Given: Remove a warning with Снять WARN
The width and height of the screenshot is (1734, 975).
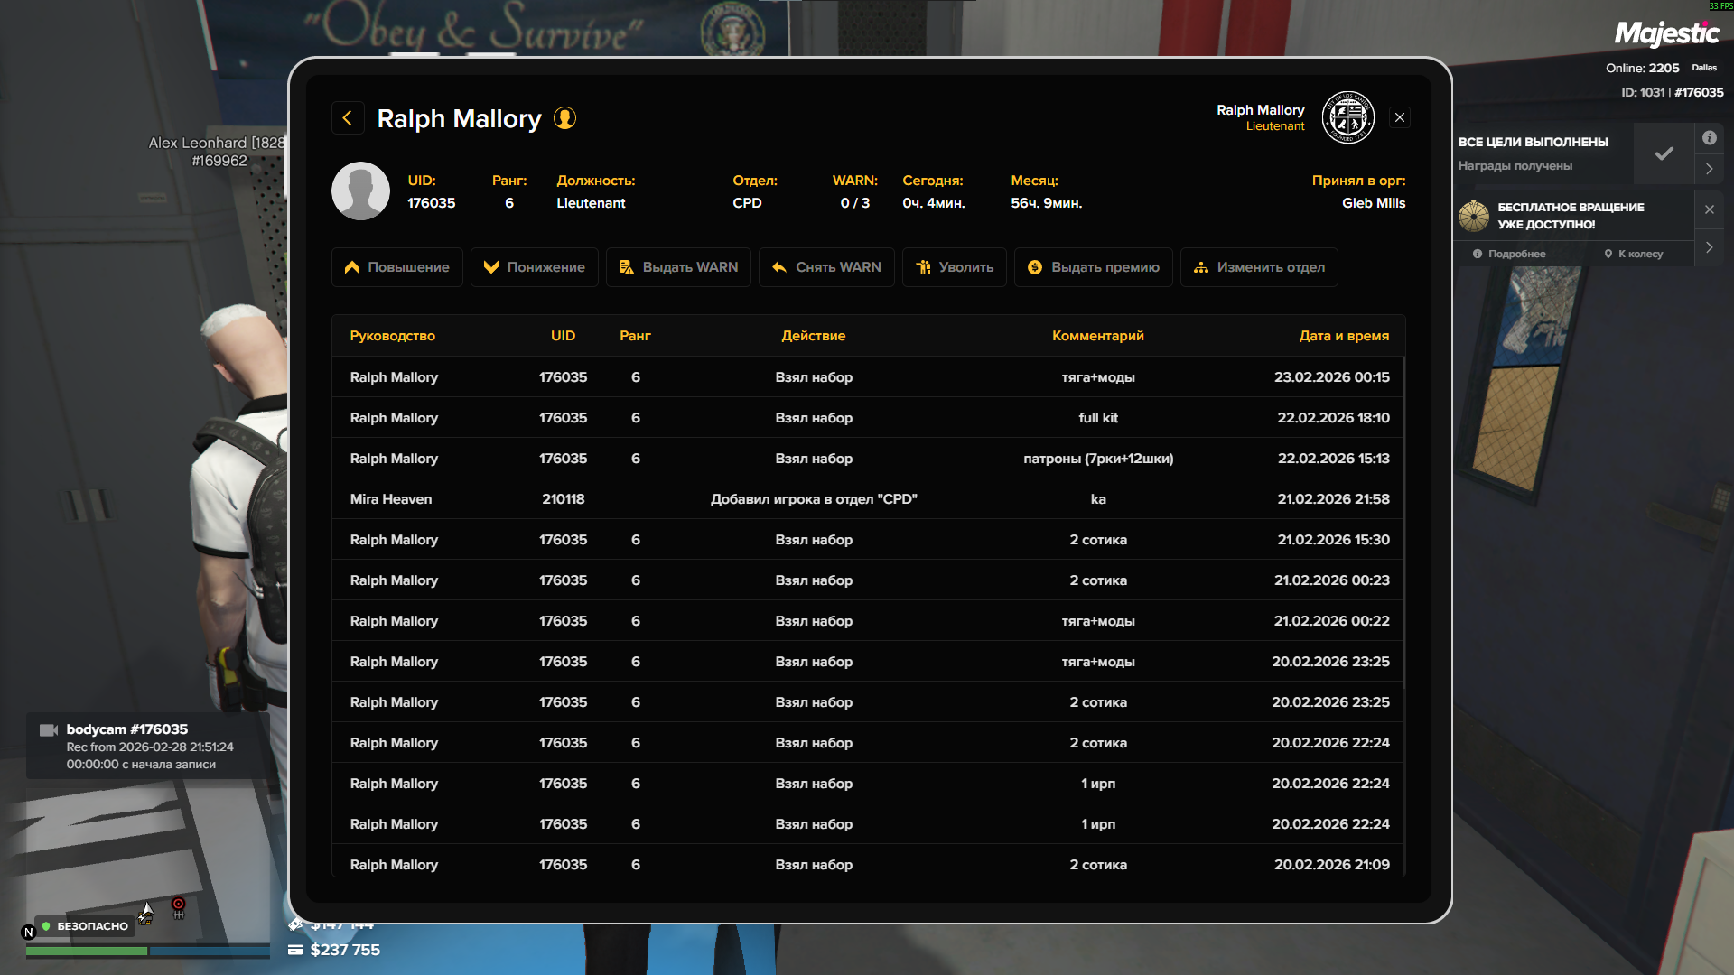Looking at the screenshot, I should pos(826,267).
